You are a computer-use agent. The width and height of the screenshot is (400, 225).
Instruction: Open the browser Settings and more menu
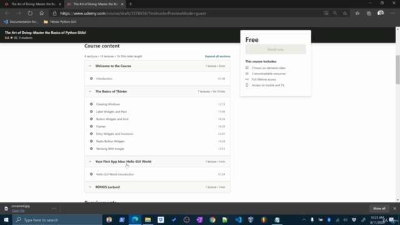point(392,13)
